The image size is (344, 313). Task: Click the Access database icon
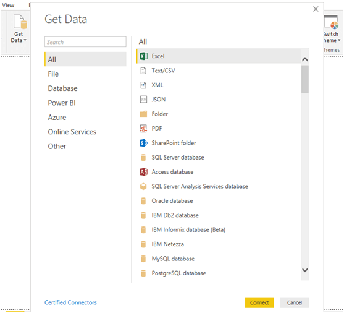click(143, 172)
